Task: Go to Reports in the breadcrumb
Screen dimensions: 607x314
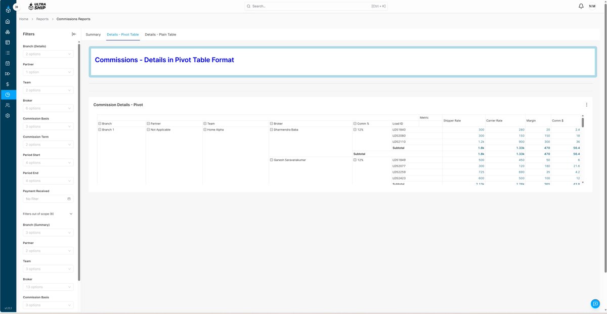Action: click(42, 19)
